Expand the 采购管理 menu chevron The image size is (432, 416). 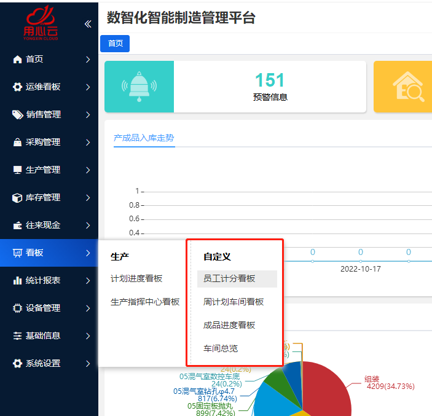coord(88,143)
